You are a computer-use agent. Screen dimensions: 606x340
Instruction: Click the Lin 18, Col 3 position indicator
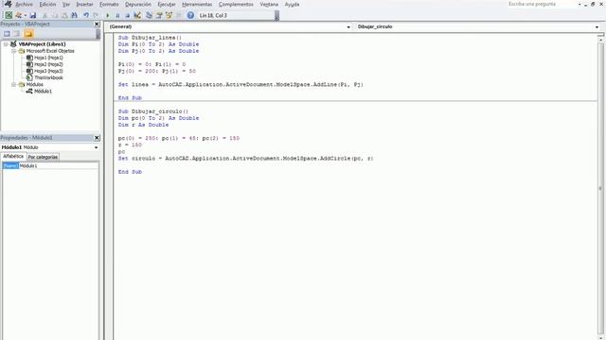[x=213, y=15]
